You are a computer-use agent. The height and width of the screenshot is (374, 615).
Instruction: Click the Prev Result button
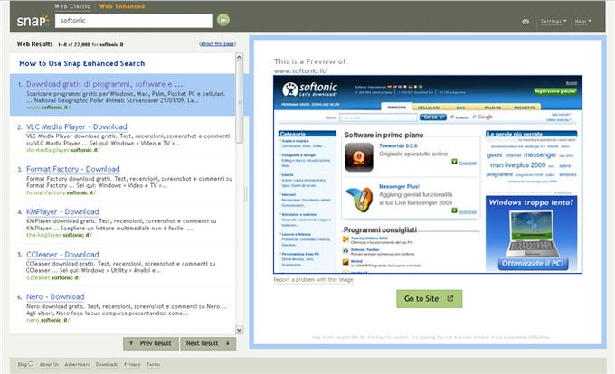pyautogui.click(x=151, y=343)
